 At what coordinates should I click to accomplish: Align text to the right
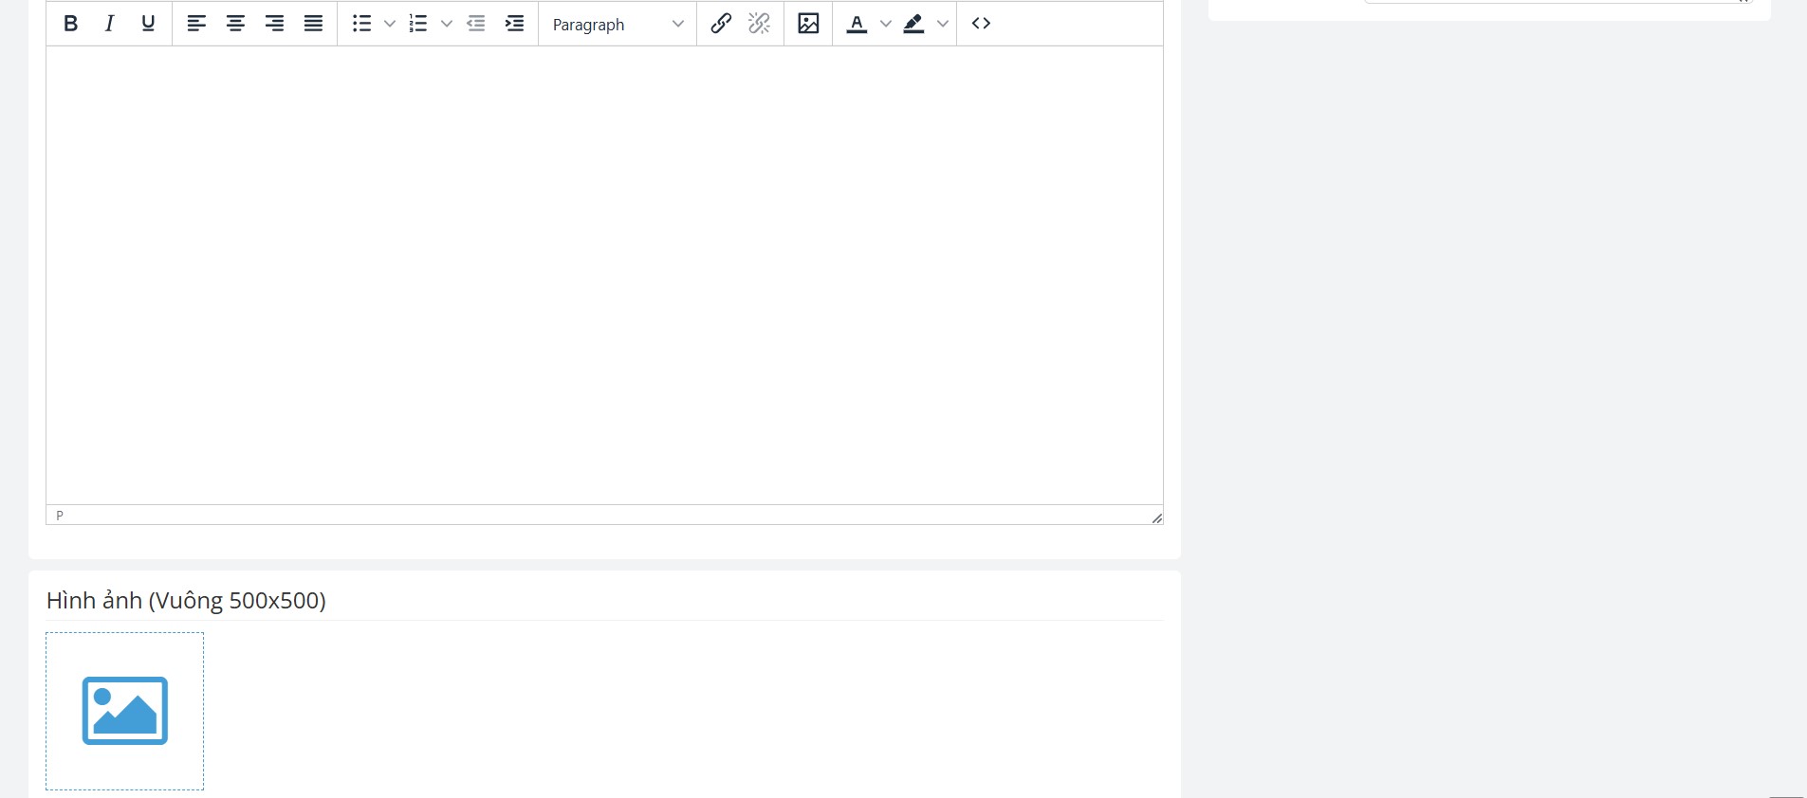point(274,24)
